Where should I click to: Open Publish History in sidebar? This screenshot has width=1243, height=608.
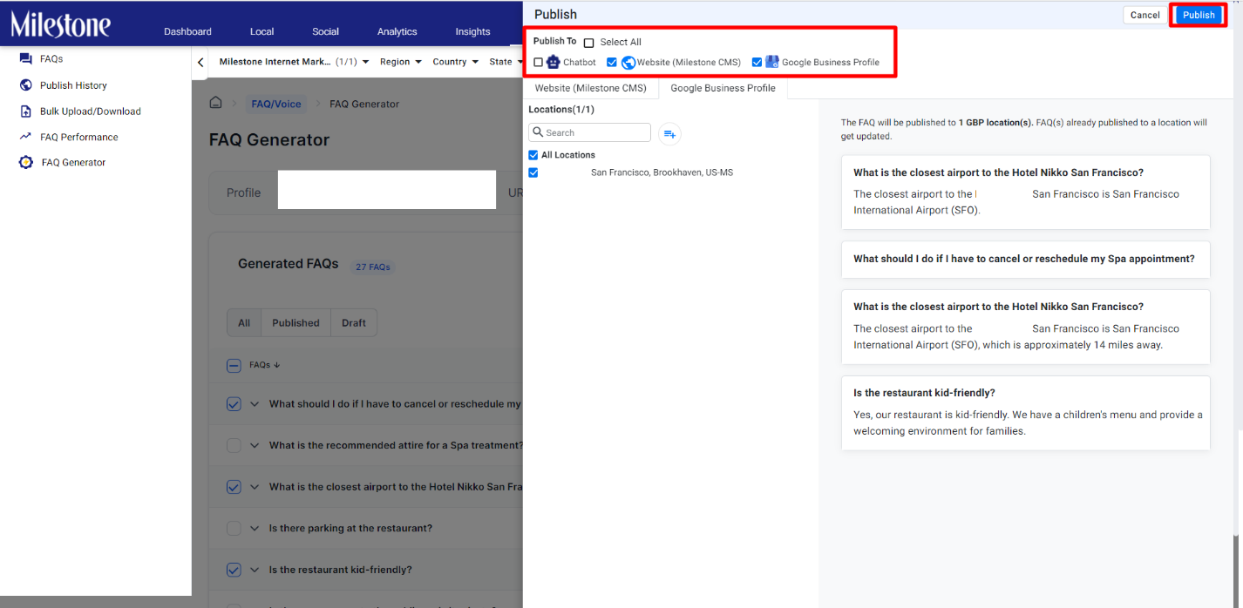click(73, 85)
